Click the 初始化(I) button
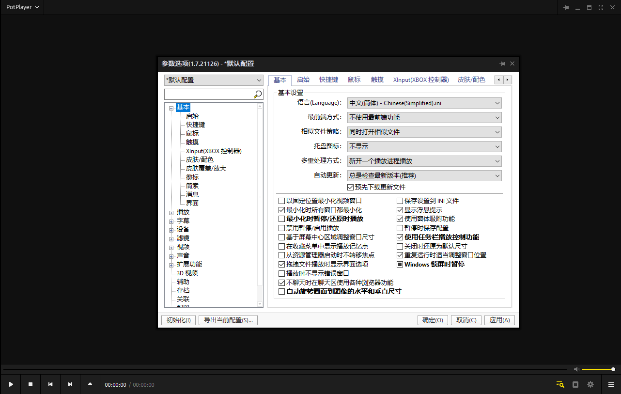Image resolution: width=621 pixels, height=394 pixels. point(179,320)
